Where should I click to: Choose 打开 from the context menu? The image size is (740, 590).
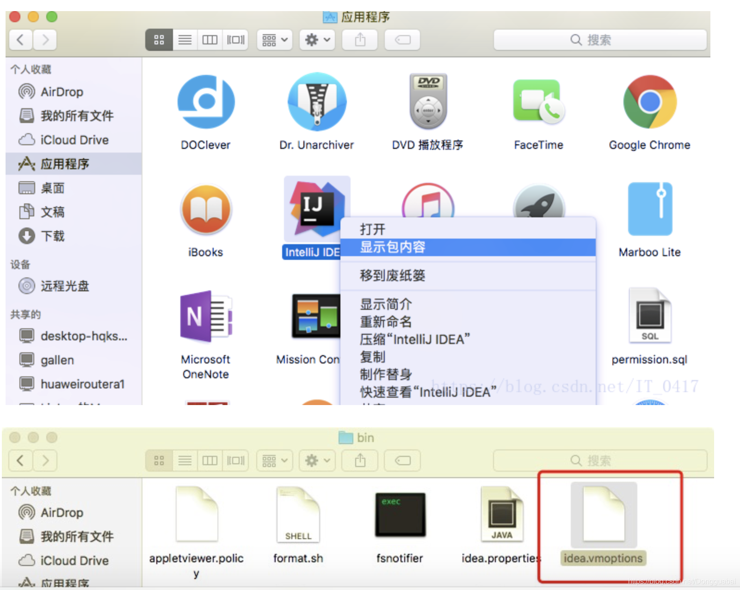[468, 229]
